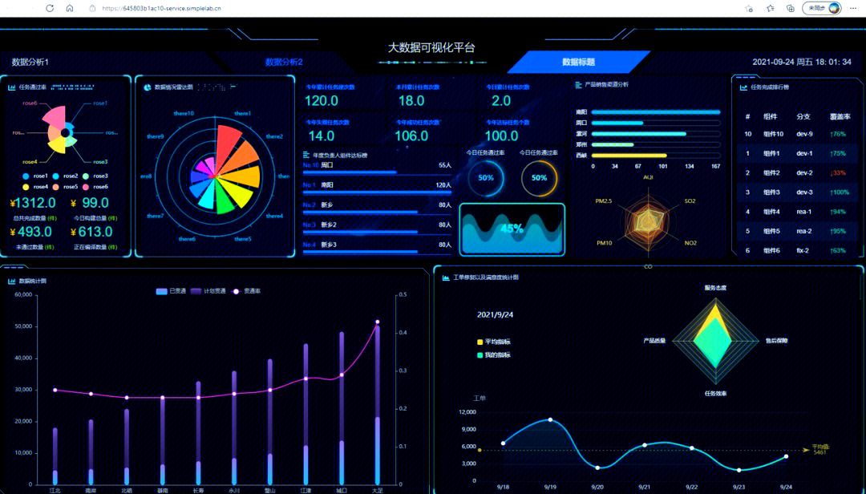Go to the browser home page icon
The height and width of the screenshot is (494, 866).
[70, 8]
